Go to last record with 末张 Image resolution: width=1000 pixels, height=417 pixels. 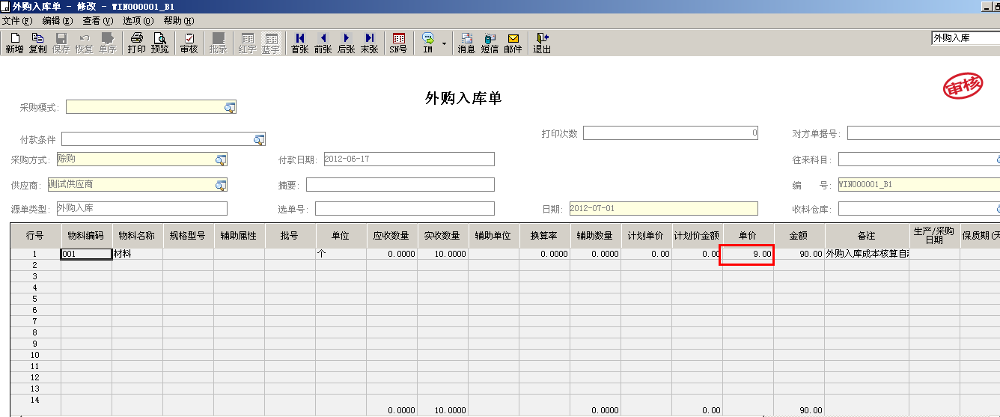(x=369, y=43)
